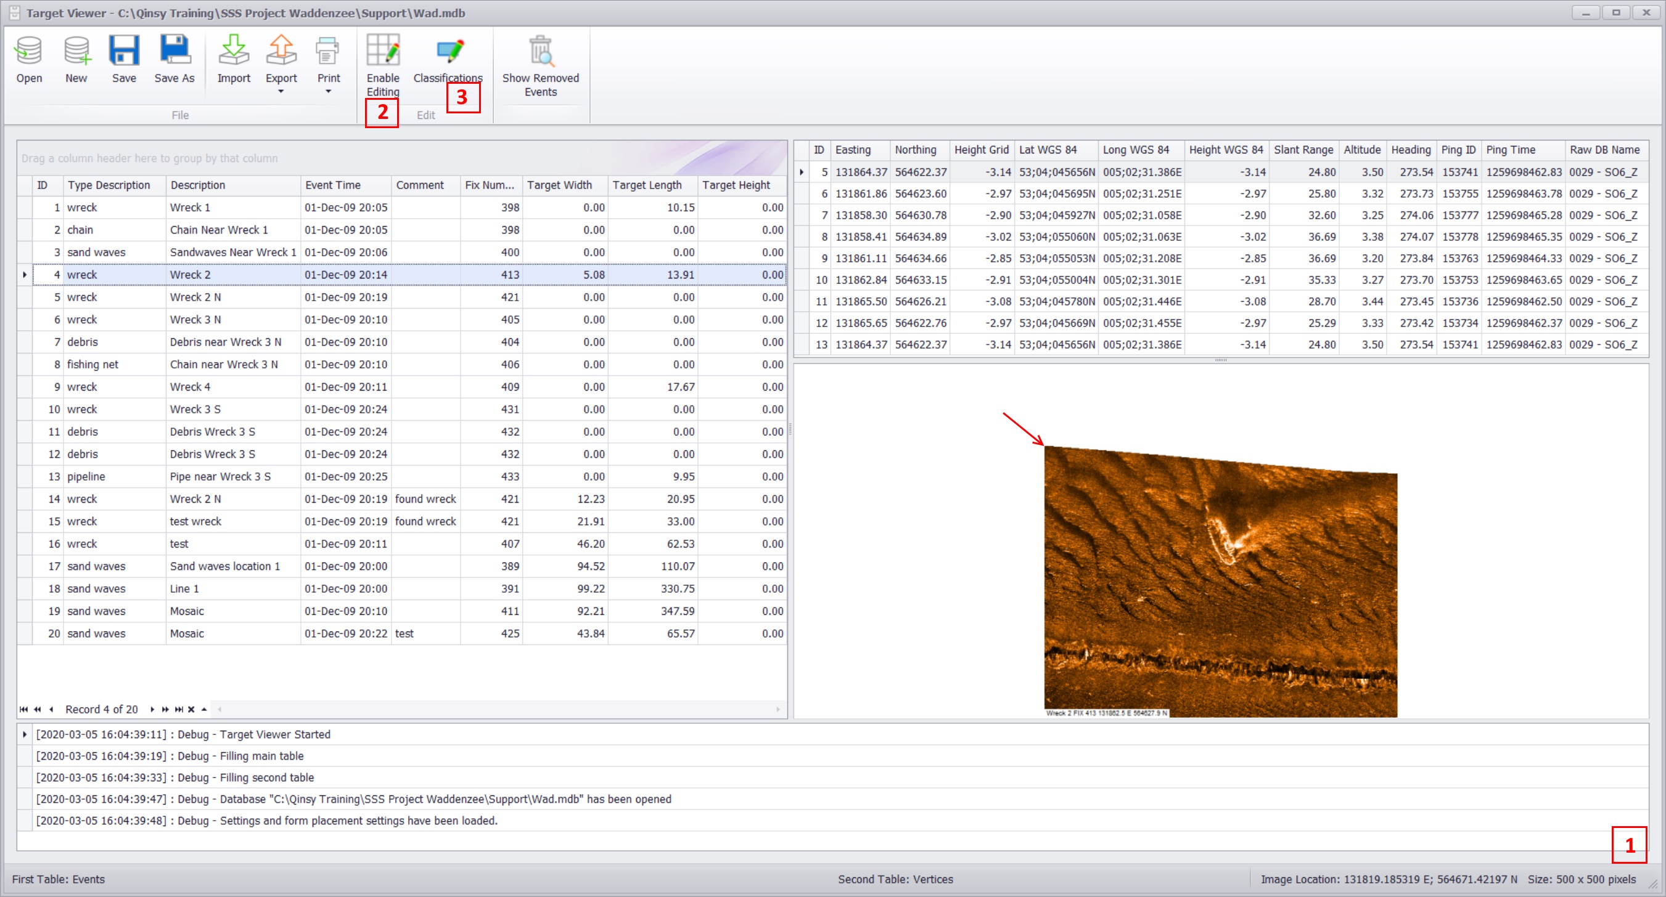Delete current record with navigator X
This screenshot has width=1666, height=897.
pos(191,709)
